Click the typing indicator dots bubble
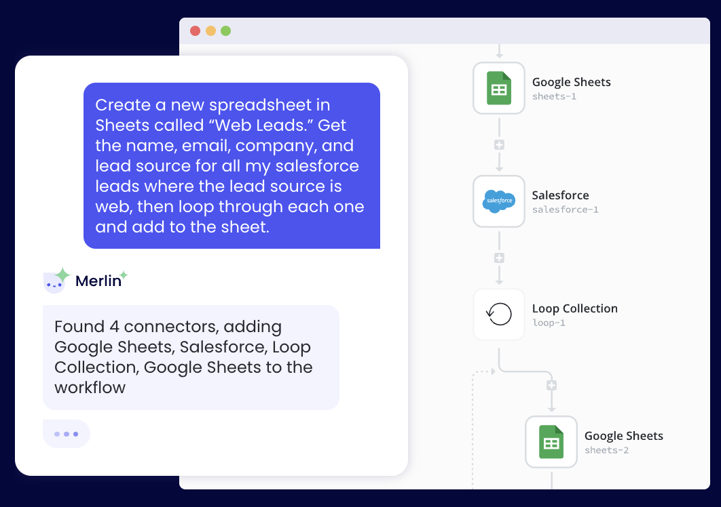Screen dimensions: 721x507 [67, 434]
